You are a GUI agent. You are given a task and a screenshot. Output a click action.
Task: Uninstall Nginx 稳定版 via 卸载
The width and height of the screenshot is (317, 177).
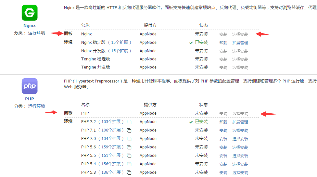pyautogui.click(x=223, y=43)
